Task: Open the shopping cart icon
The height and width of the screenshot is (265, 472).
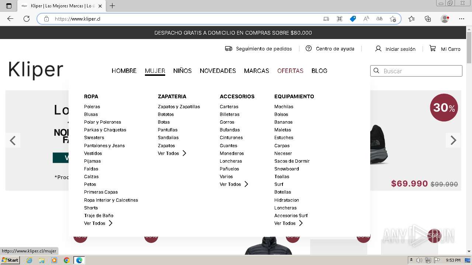Action: 433,48
